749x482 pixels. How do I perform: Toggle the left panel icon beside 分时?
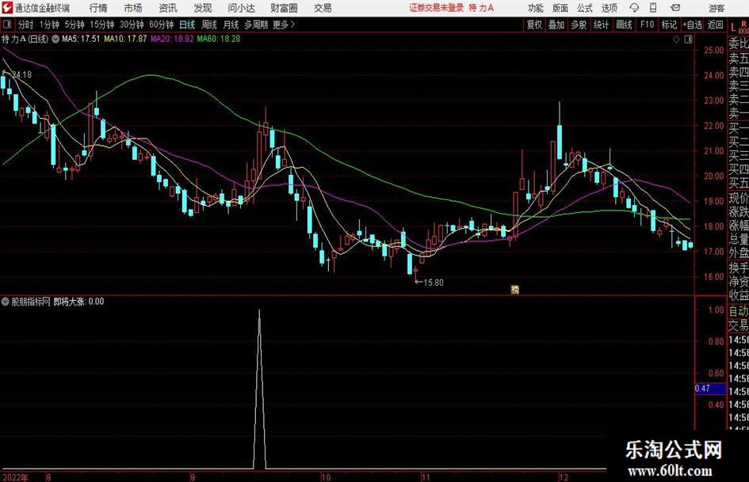point(7,25)
